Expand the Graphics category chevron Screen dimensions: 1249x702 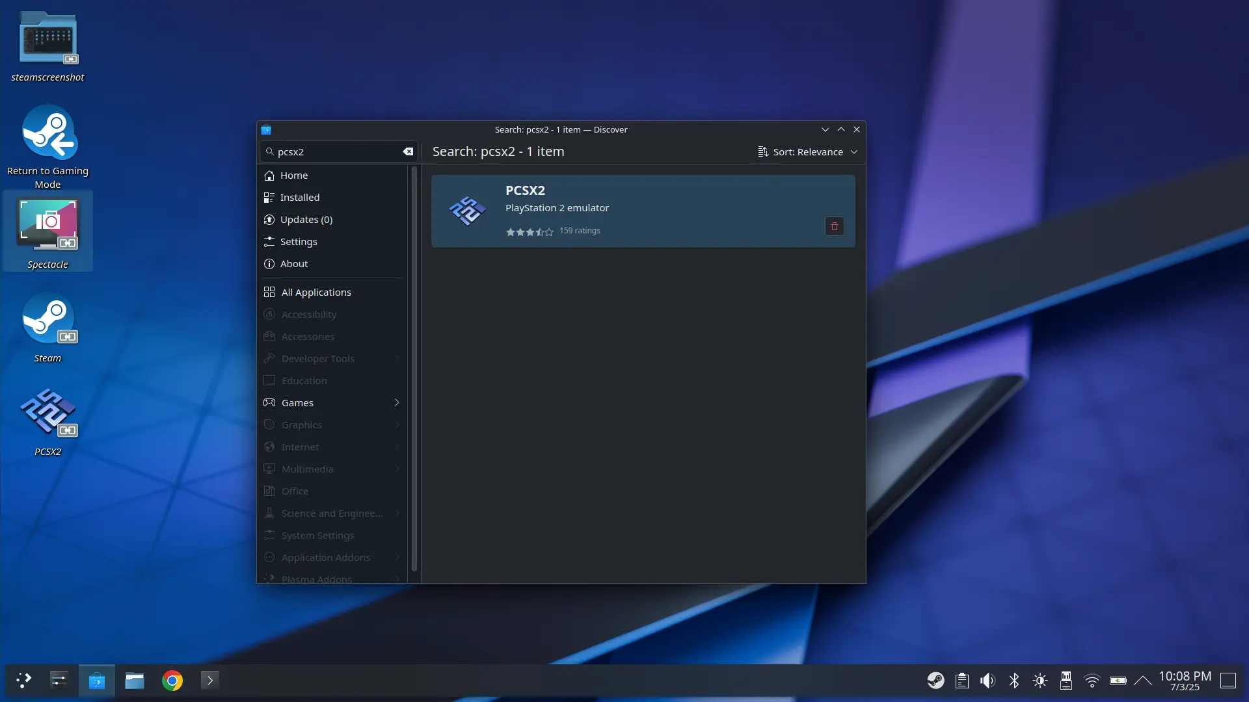coord(397,425)
